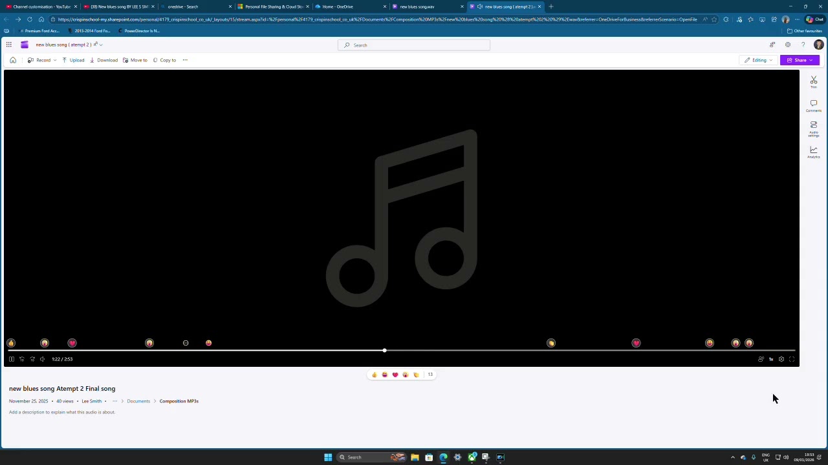Screen dimensions: 828x465
Task: Skip forward 10 seconds
Action: coord(32,359)
